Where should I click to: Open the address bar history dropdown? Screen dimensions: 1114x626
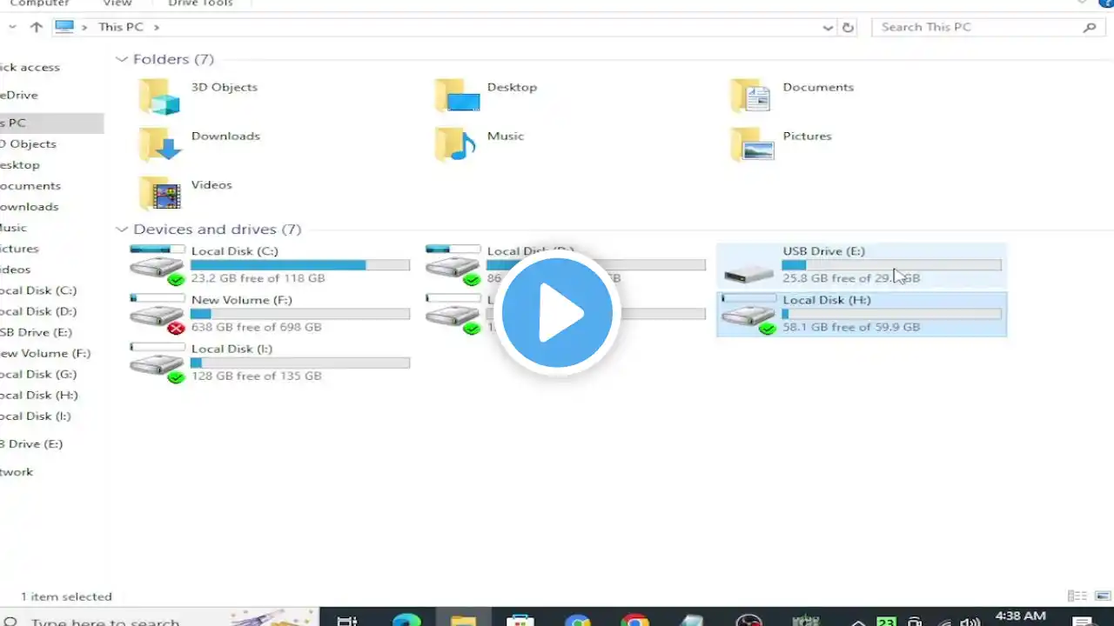pyautogui.click(x=828, y=27)
